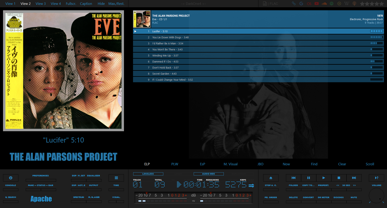The width and height of the screenshot is (387, 208).
Task: Click Max./Rest. in the top bar
Action: [116, 4]
